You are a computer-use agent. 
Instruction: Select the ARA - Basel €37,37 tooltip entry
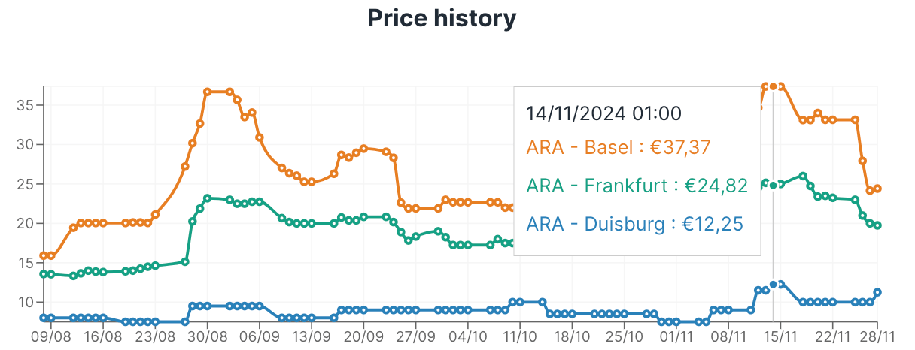[619, 148]
